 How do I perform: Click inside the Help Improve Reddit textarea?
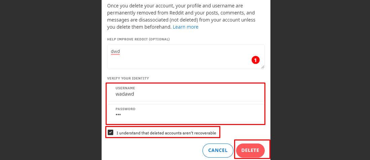(186, 57)
